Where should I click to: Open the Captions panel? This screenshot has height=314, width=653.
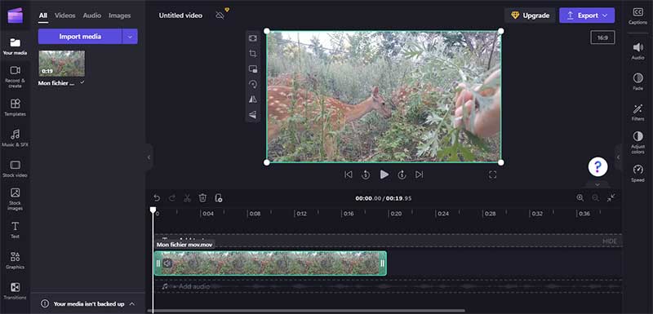pos(637,16)
